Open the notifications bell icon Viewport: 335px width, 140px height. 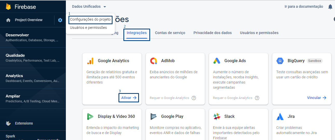coord(330,7)
